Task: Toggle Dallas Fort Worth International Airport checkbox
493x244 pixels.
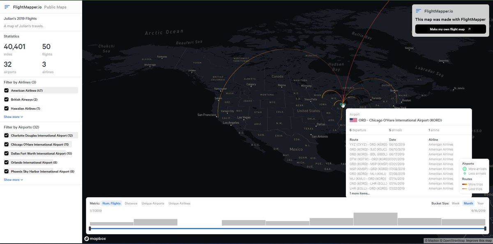Action: (x=6, y=154)
